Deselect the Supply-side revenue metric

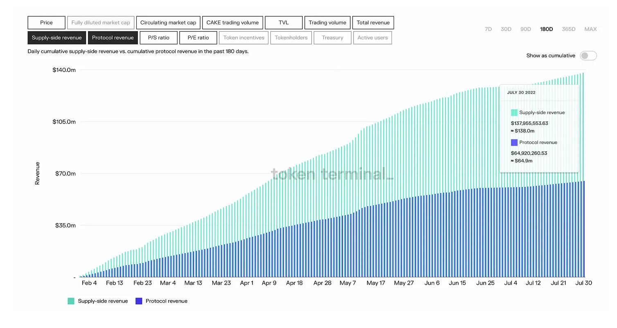tap(57, 38)
